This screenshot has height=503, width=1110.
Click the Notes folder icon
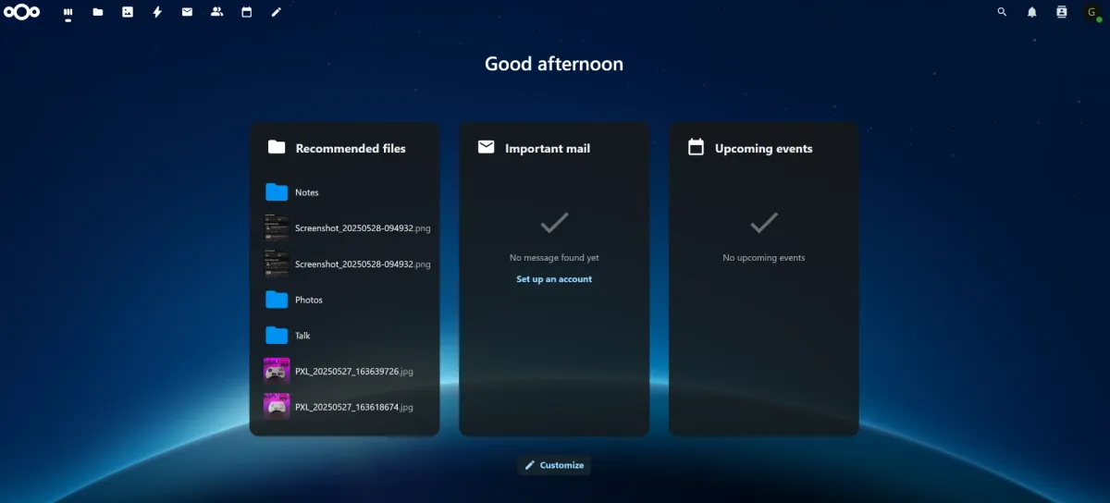(277, 192)
